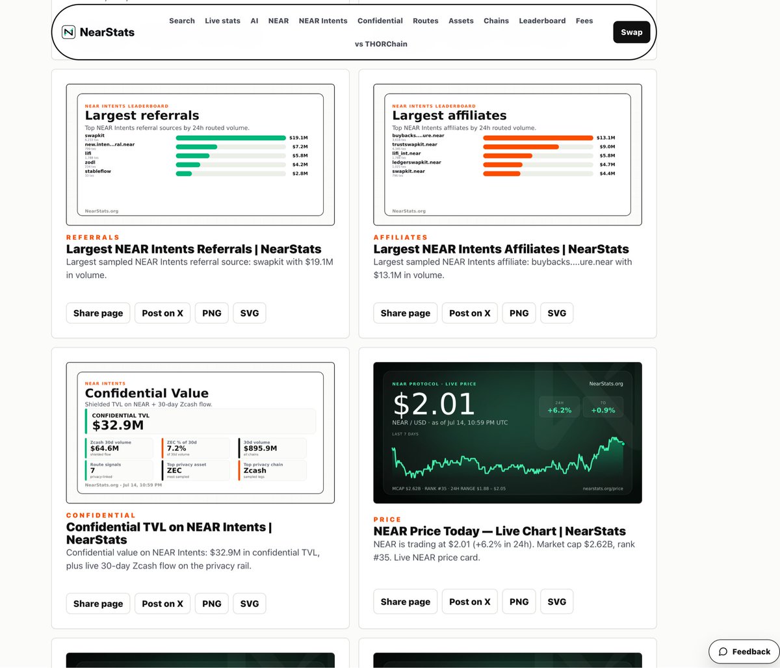Click the NearStats brand name
This screenshot has width=780, height=668.
107,32
